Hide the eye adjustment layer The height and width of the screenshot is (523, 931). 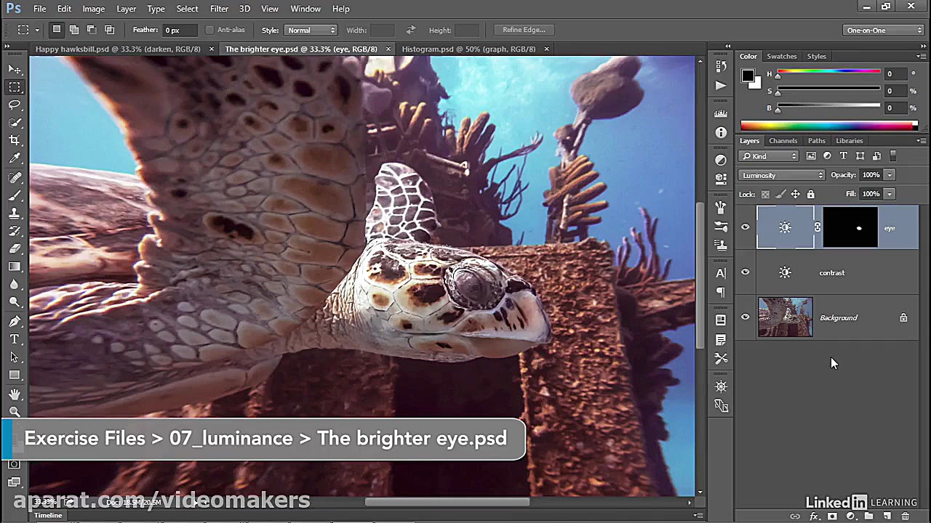point(745,227)
